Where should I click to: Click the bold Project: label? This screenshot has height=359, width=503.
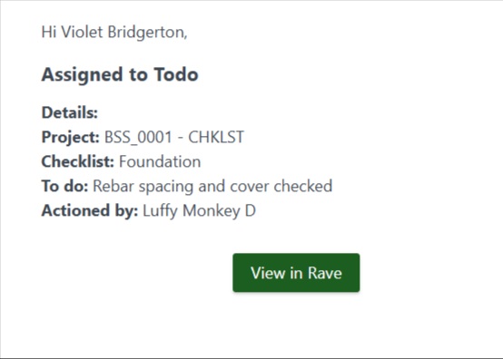(71, 138)
